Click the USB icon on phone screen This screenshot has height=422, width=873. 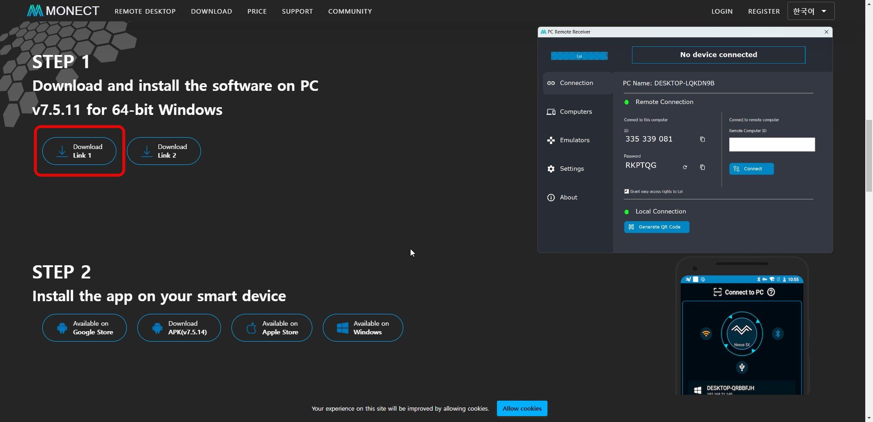(742, 367)
